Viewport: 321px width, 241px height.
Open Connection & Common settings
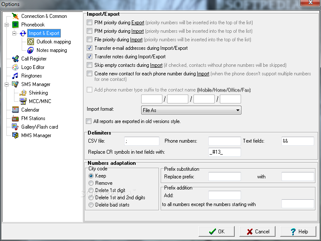point(44,16)
